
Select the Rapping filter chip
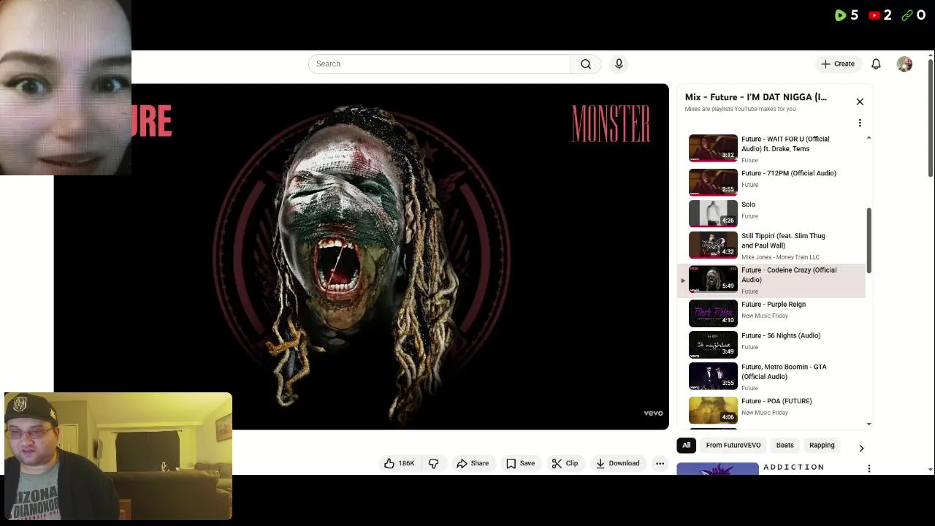822,445
